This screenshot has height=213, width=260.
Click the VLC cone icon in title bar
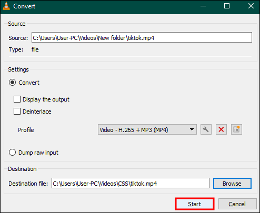pyautogui.click(x=6, y=6)
